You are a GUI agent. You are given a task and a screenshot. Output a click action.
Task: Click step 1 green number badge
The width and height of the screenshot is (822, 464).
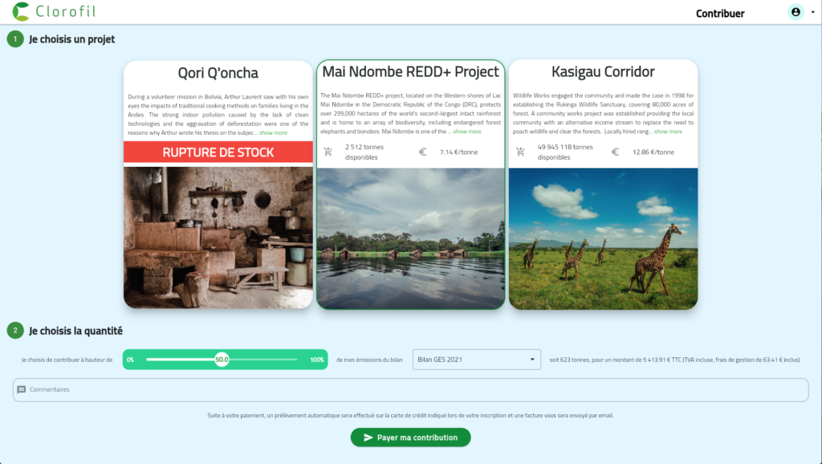pyautogui.click(x=15, y=39)
